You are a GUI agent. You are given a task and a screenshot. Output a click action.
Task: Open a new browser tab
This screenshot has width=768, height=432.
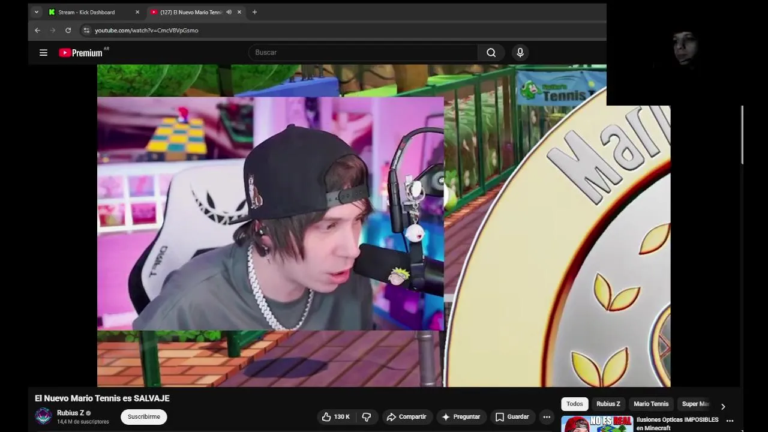pyautogui.click(x=254, y=12)
